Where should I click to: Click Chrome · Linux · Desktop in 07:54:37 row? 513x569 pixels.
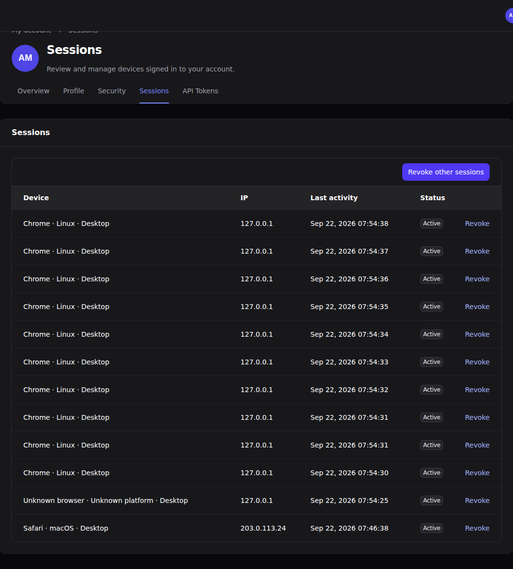tap(67, 251)
